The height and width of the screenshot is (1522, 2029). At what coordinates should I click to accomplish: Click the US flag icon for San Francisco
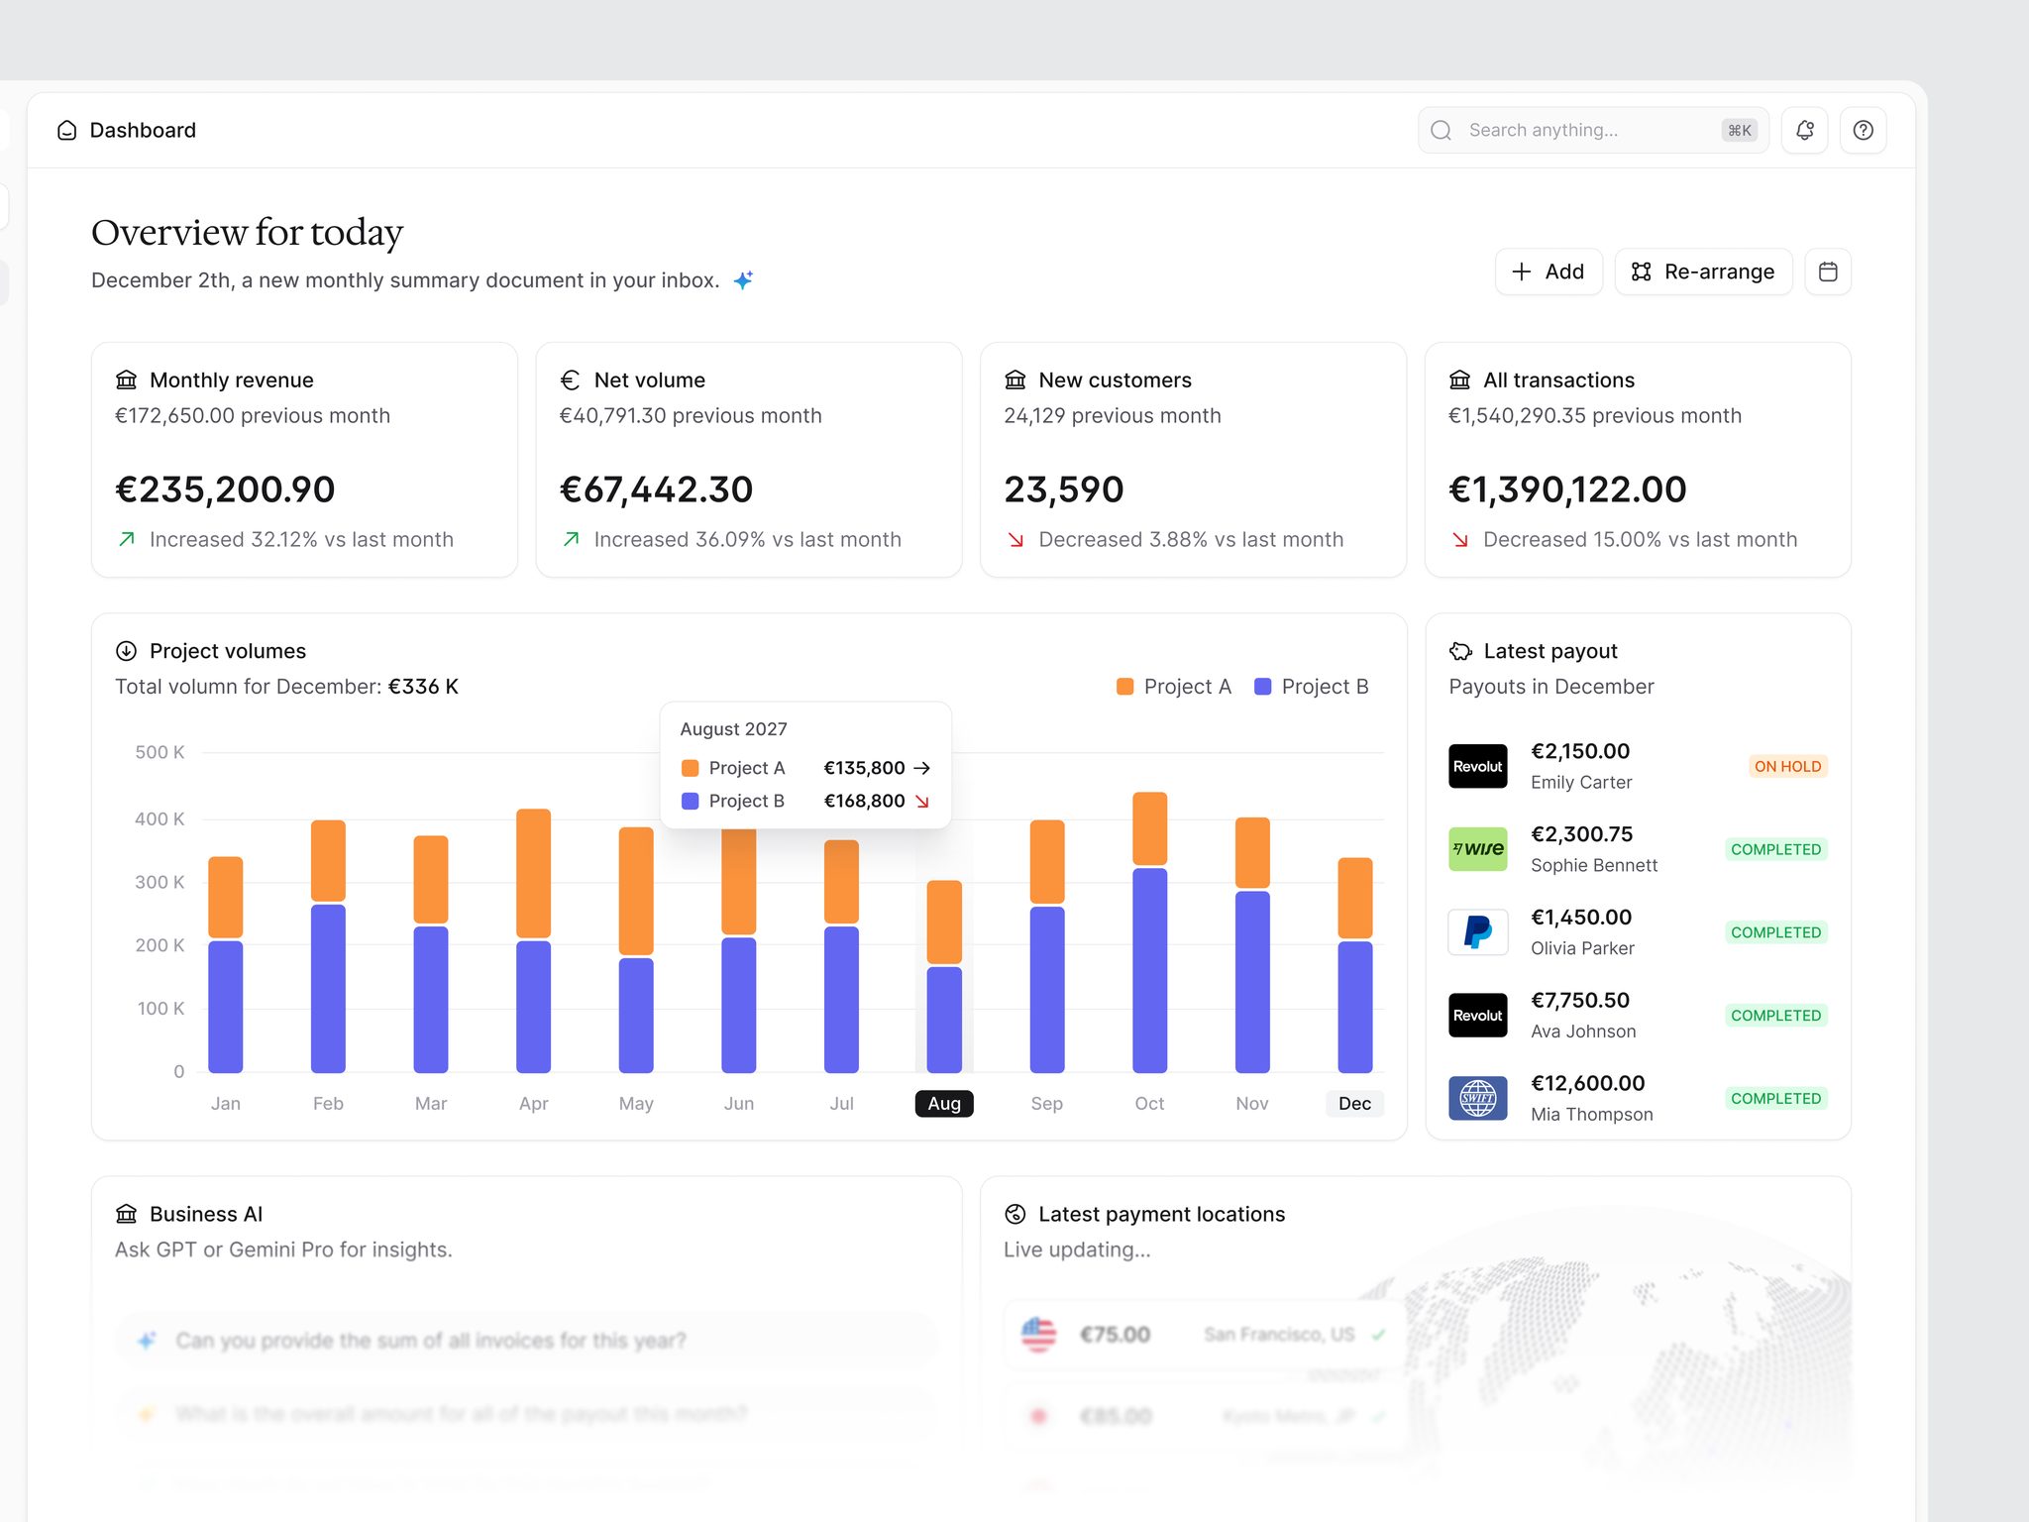(x=1038, y=1335)
